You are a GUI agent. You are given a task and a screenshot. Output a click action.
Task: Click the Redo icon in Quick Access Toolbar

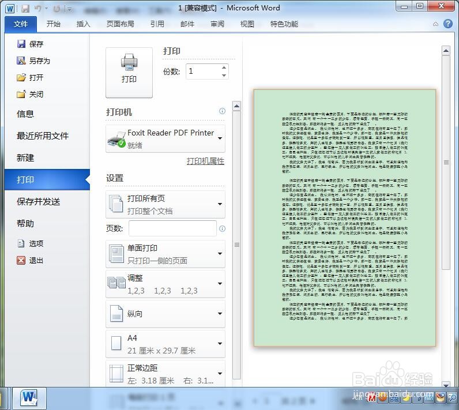tap(57, 9)
